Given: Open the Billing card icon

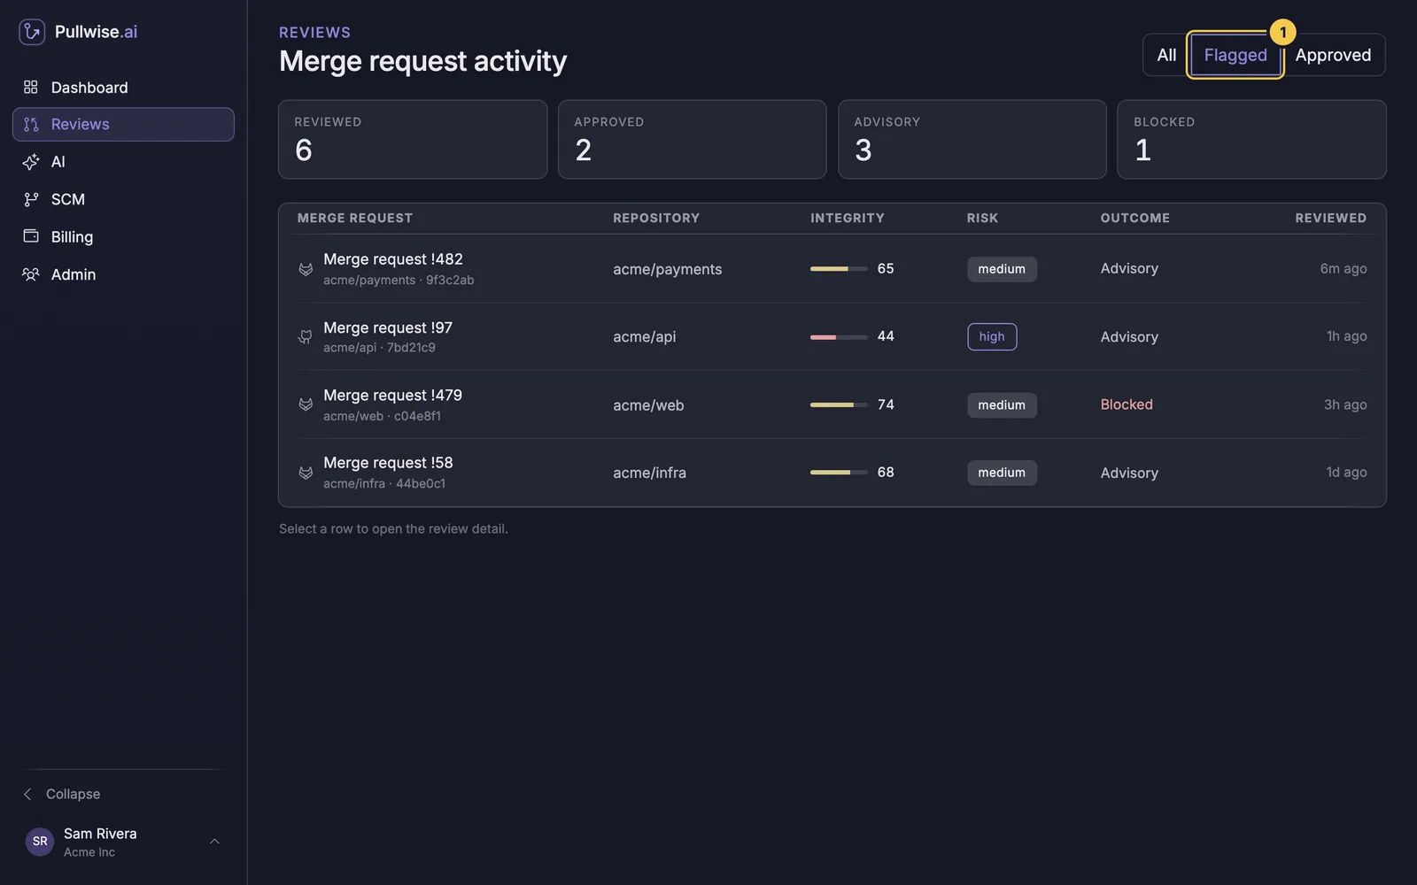Looking at the screenshot, I should 31,236.
